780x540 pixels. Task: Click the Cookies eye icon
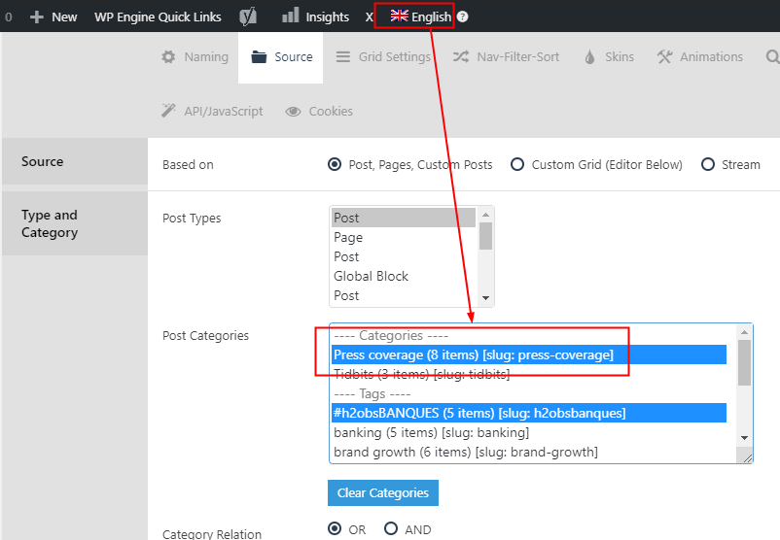pyautogui.click(x=293, y=112)
